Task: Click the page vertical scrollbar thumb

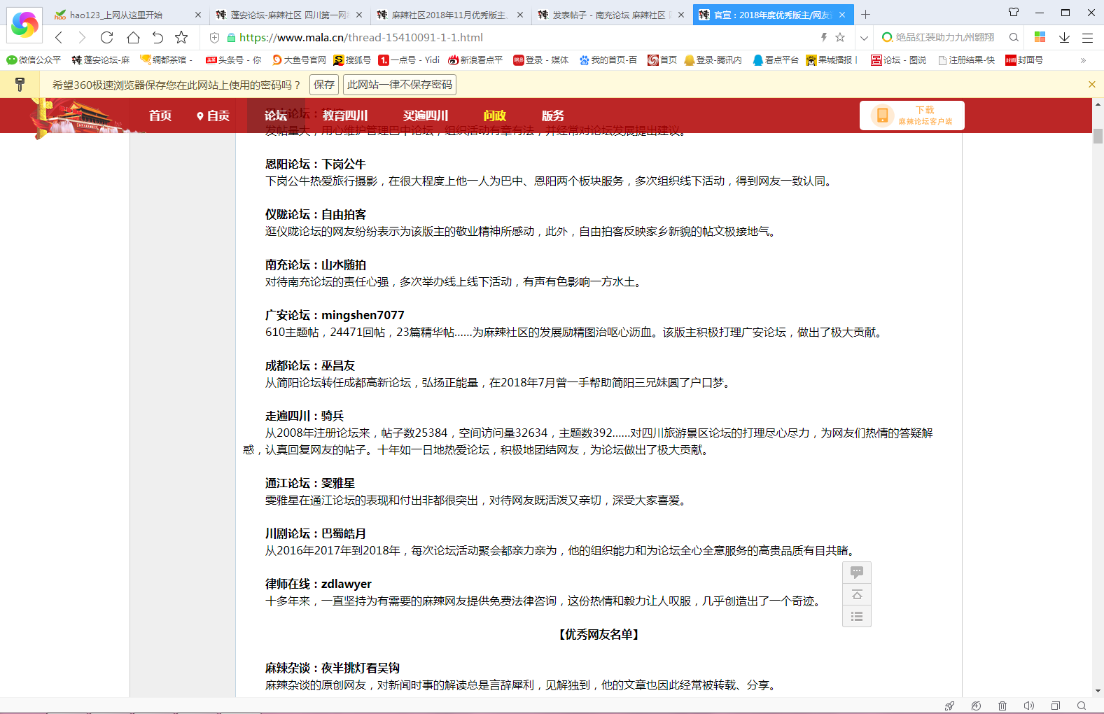Action: pyautogui.click(x=1098, y=136)
